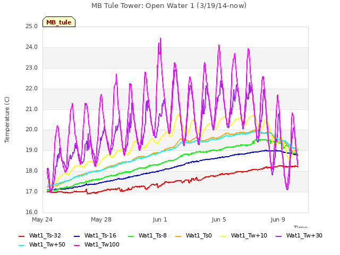Viewport: 340px width, 255px height.
Task: Click the May 28 x-axis tick label
Action: tap(101, 219)
